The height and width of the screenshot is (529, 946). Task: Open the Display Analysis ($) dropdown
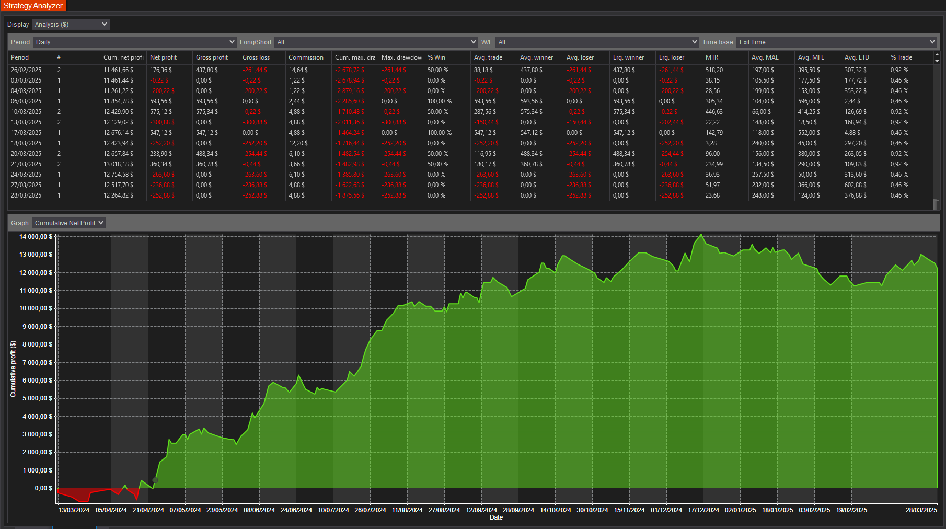tap(71, 25)
